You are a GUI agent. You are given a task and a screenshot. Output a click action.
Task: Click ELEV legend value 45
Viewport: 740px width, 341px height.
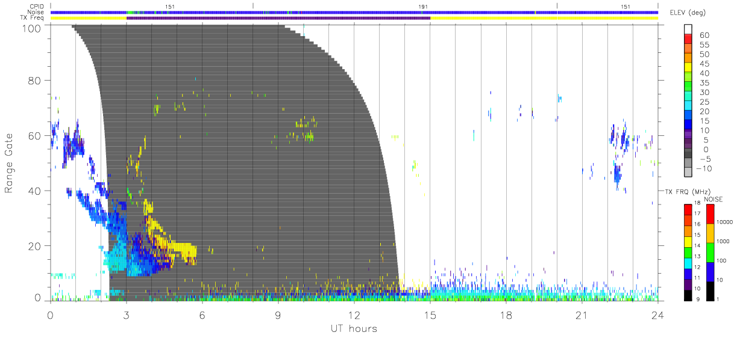coord(704,64)
